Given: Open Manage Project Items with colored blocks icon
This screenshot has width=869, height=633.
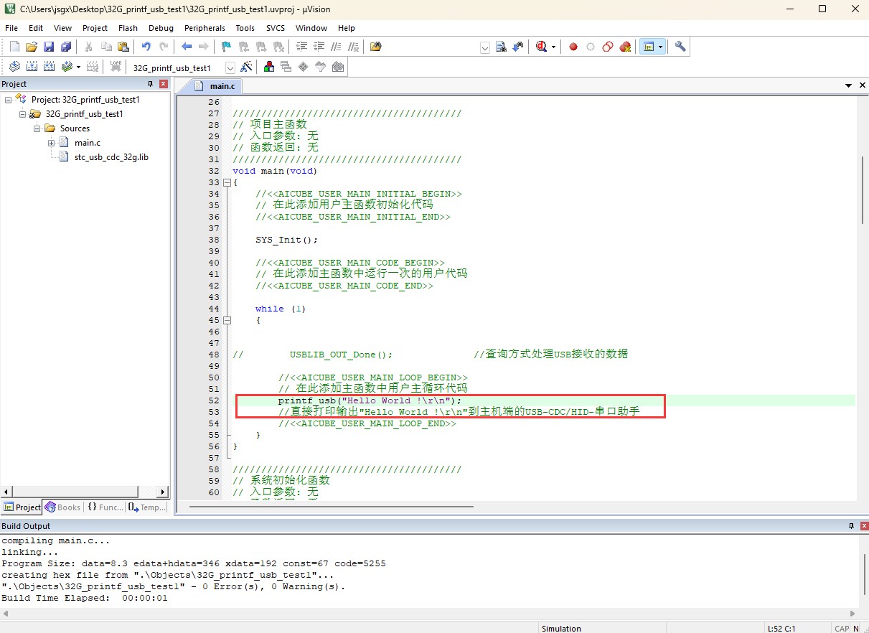Looking at the screenshot, I should point(269,67).
